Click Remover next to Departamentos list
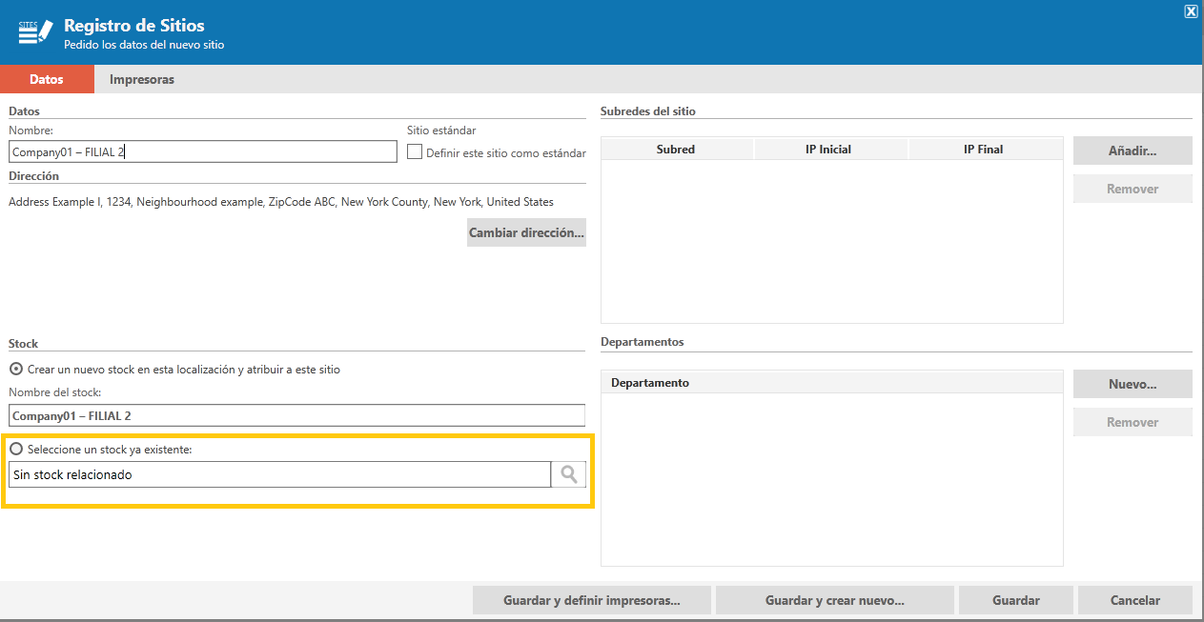Viewport: 1204px width, 622px height. point(1133,422)
